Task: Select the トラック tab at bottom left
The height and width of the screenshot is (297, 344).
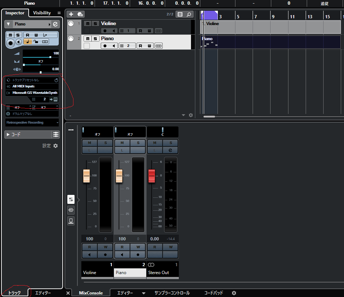Action: pos(14,293)
